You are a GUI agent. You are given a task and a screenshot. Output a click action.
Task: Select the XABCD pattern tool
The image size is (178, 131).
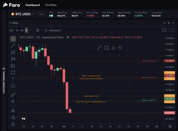pyautogui.click(x=13, y=59)
